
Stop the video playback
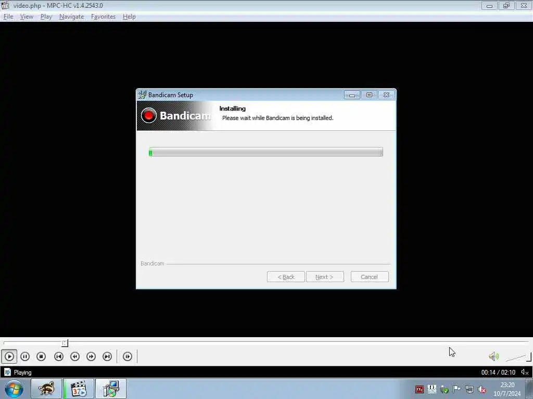[x=41, y=356]
